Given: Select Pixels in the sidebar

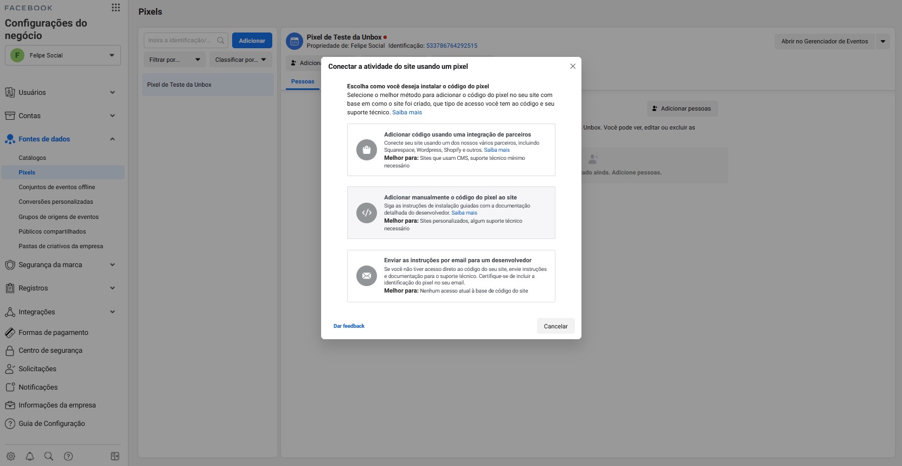Looking at the screenshot, I should tap(63, 172).
